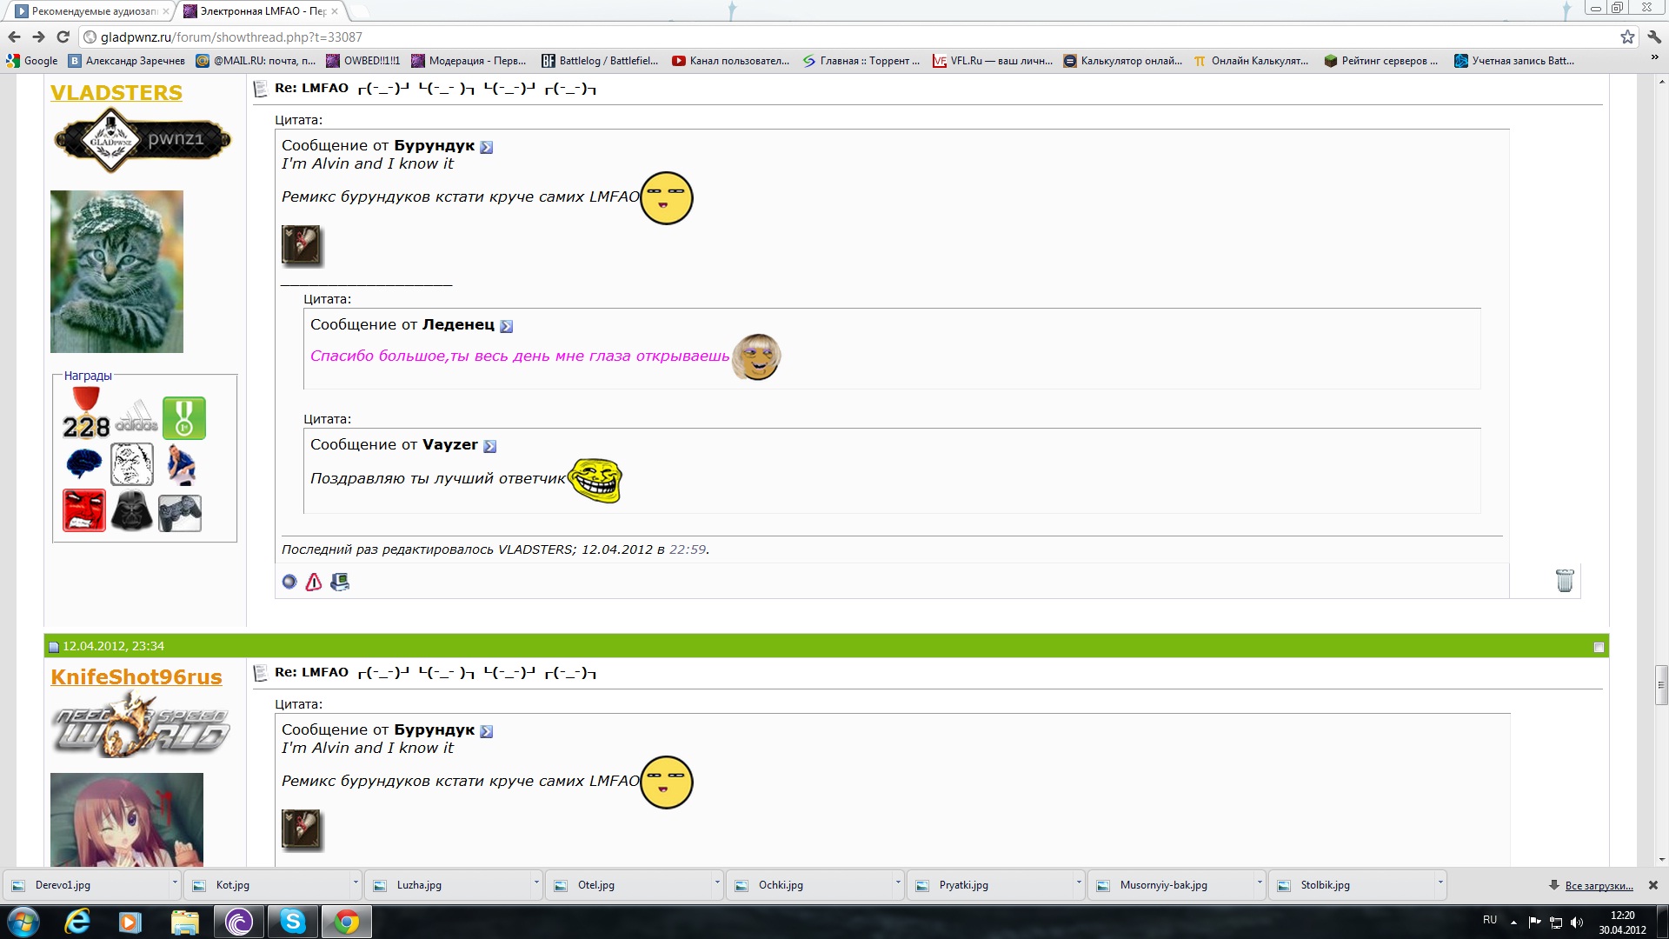
Task: Open the Battlelog / Battlefield bookmark
Action: 600,61
